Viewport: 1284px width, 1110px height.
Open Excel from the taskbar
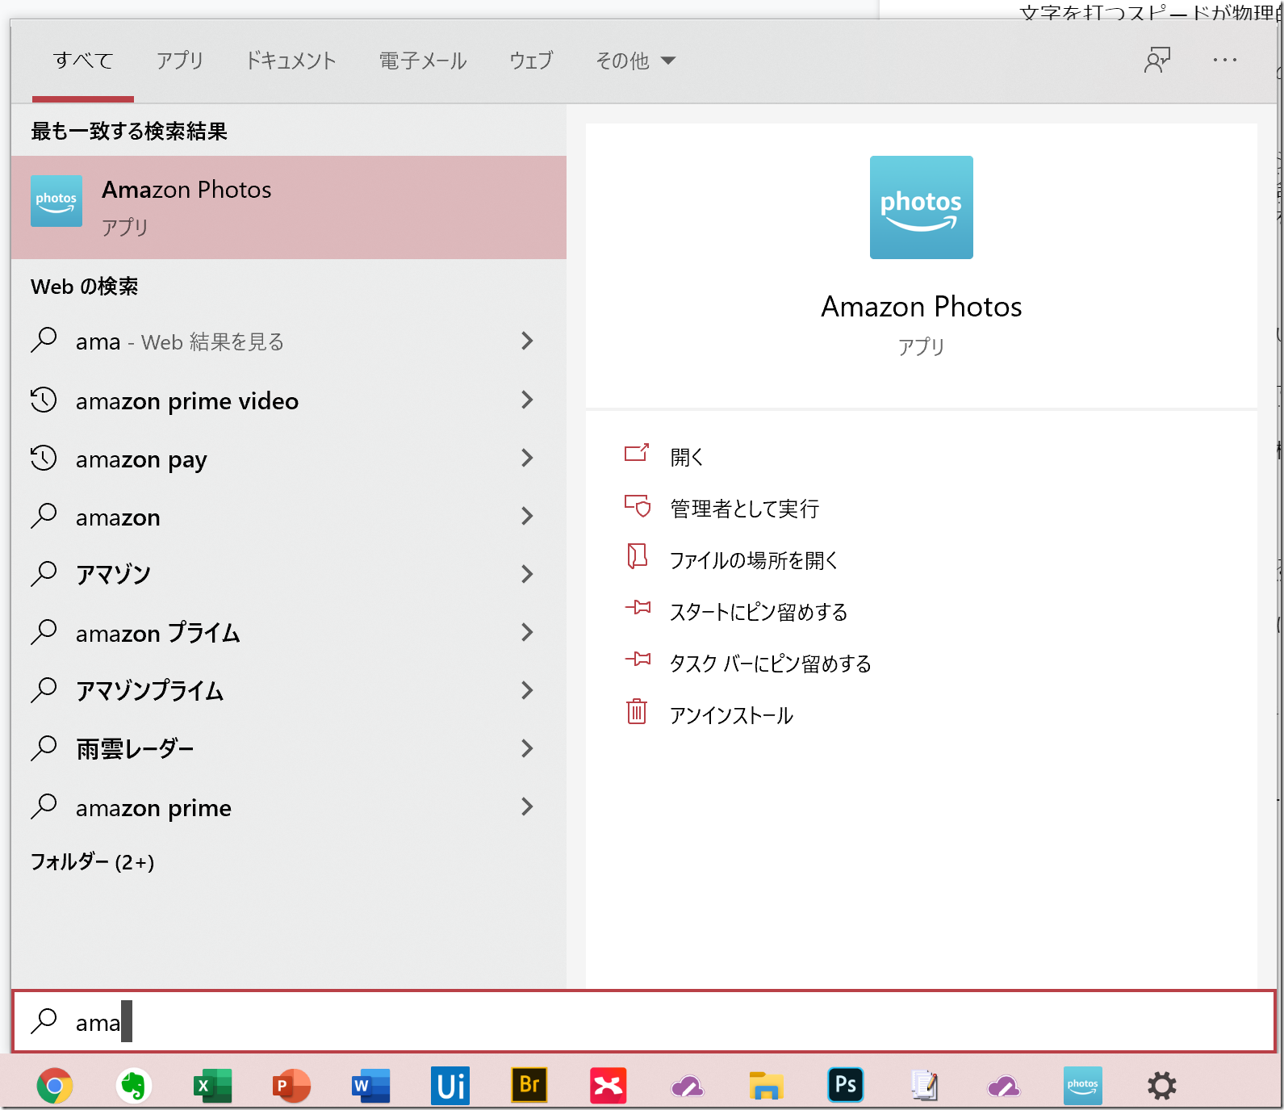[213, 1086]
